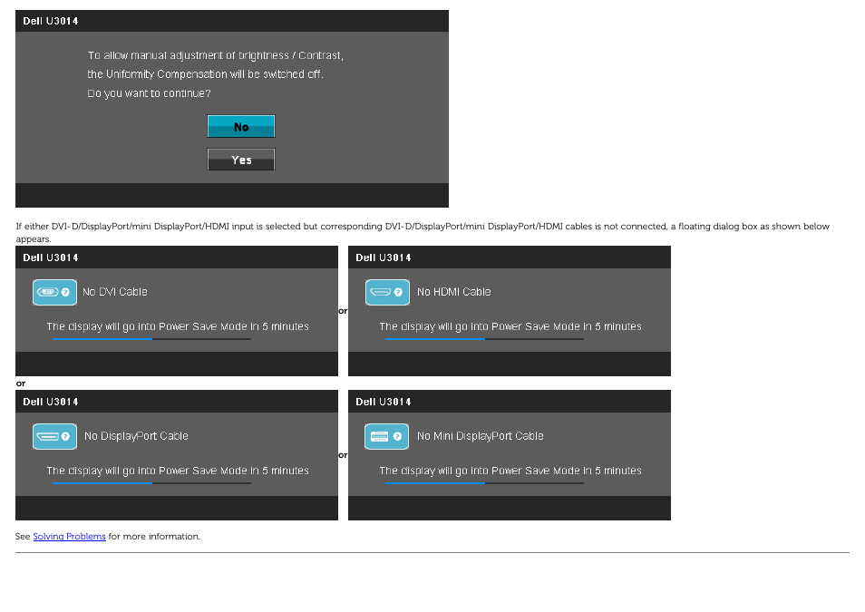Click the No button in the dialog

coord(241,126)
